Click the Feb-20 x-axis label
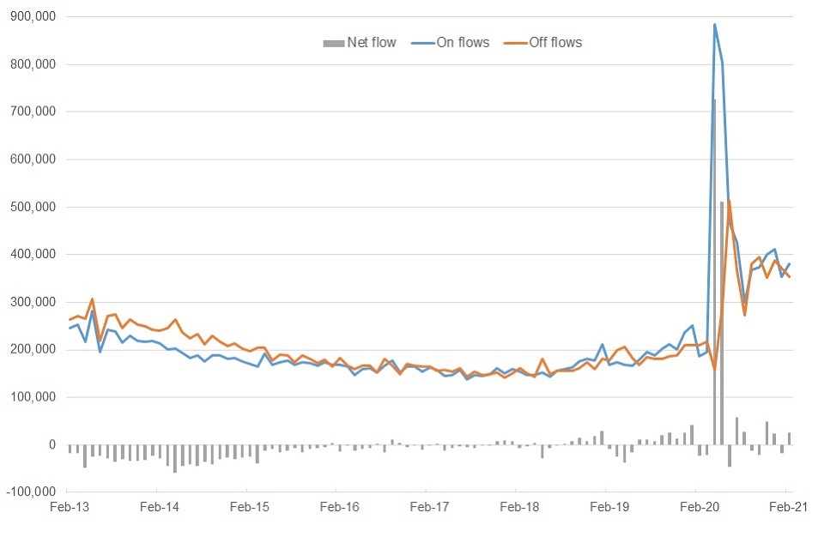The height and width of the screenshot is (549, 824). tap(700, 508)
